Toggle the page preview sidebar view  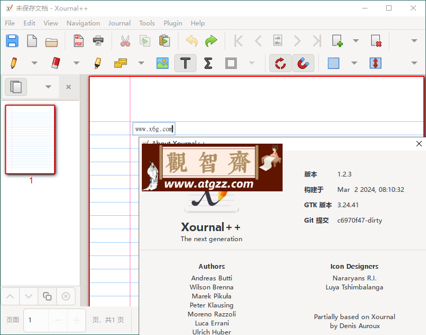[16, 87]
